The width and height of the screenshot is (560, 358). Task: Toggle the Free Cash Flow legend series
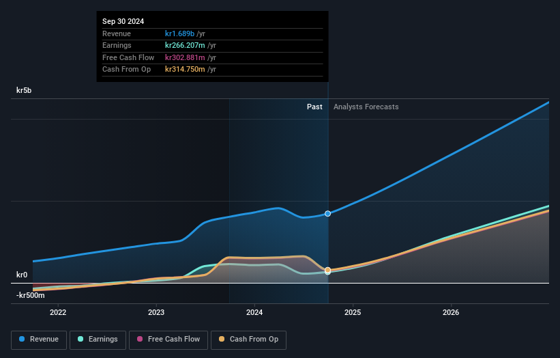[x=168, y=340]
